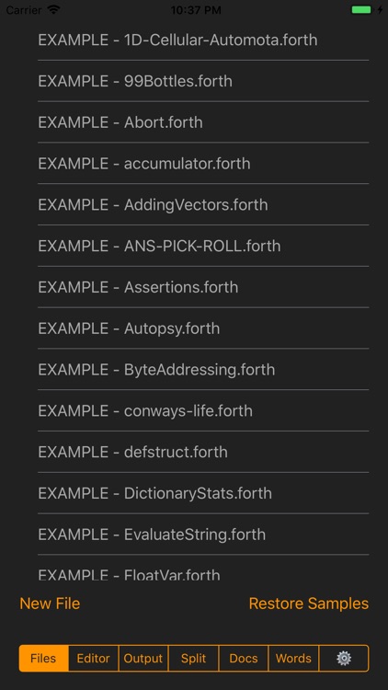Tap Restore Samples button
The image size is (388, 690).
coord(308,604)
